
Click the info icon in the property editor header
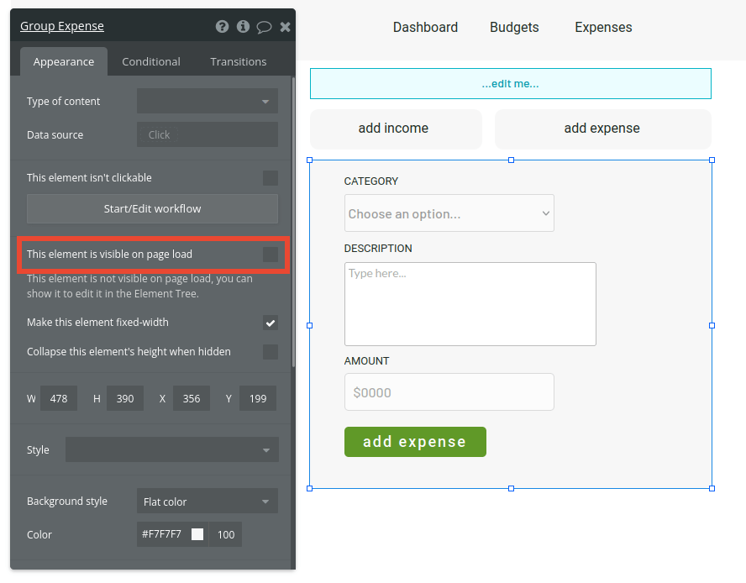[x=243, y=26]
